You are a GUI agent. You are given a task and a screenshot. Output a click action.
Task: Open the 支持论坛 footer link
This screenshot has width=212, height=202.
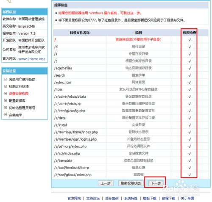(x=93, y=198)
